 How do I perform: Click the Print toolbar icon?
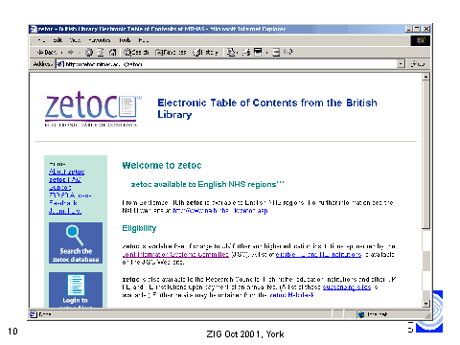(246, 52)
